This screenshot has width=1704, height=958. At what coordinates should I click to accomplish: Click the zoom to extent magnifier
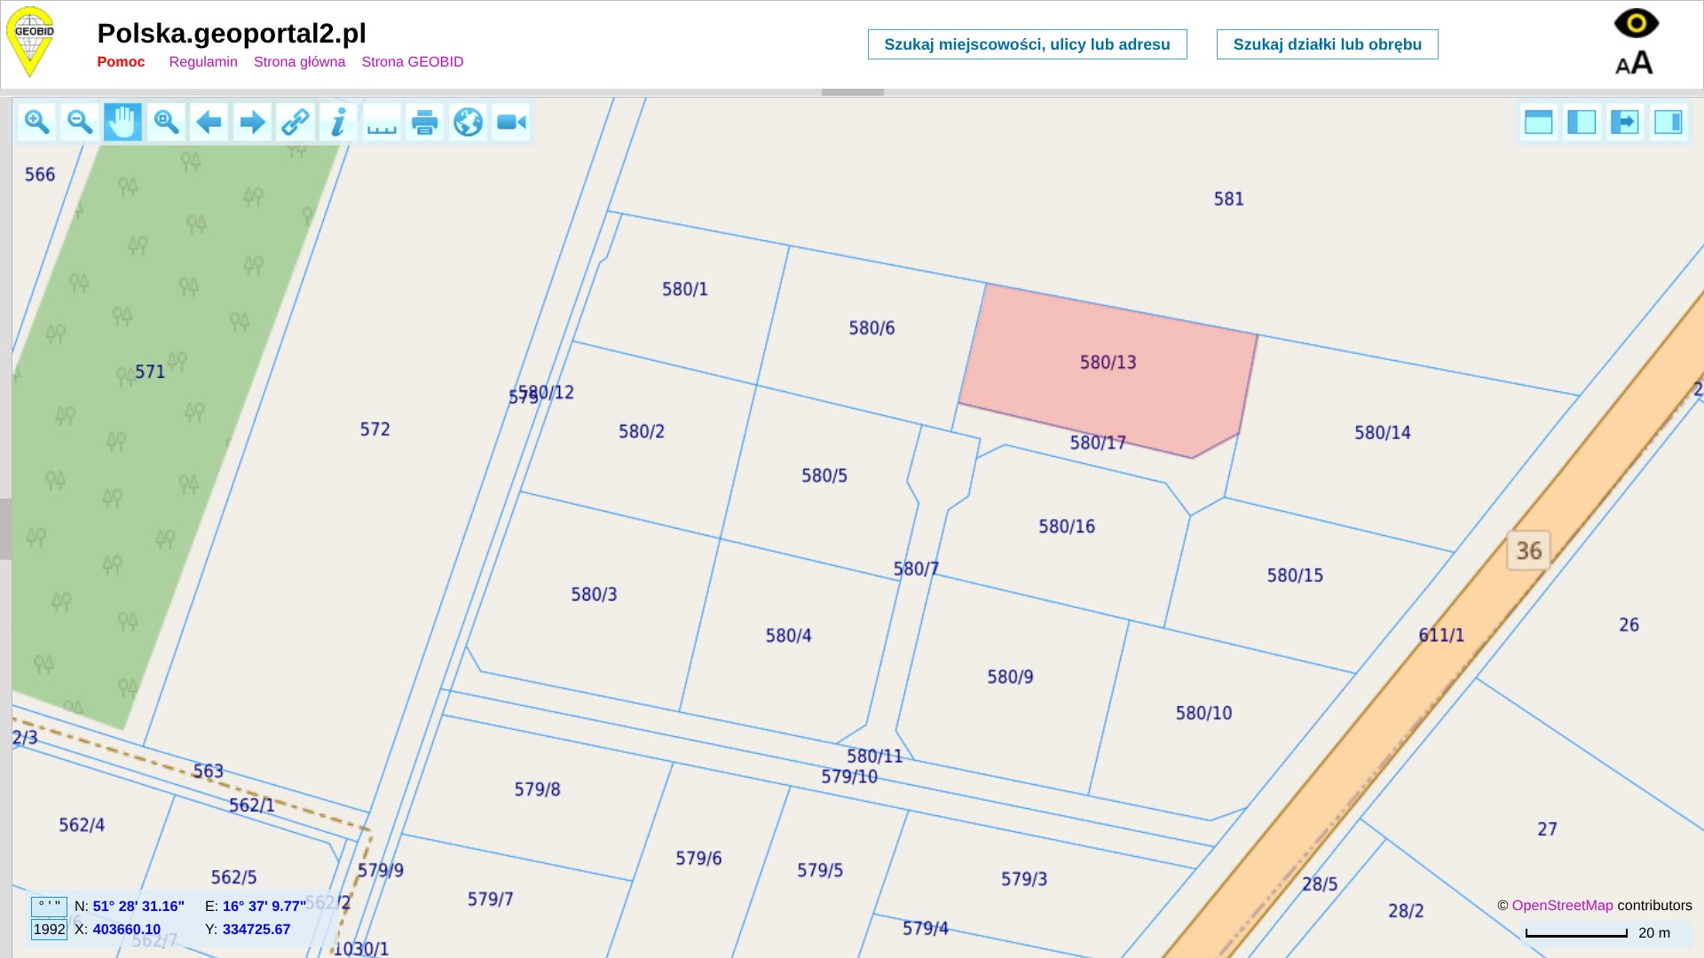(166, 122)
